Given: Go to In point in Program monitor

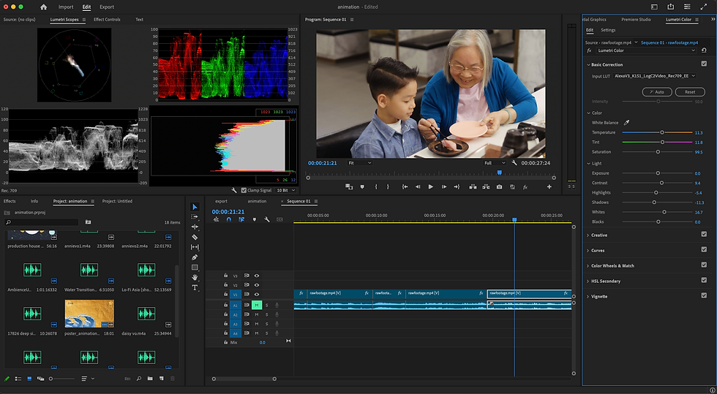Looking at the screenshot, I should (405, 187).
